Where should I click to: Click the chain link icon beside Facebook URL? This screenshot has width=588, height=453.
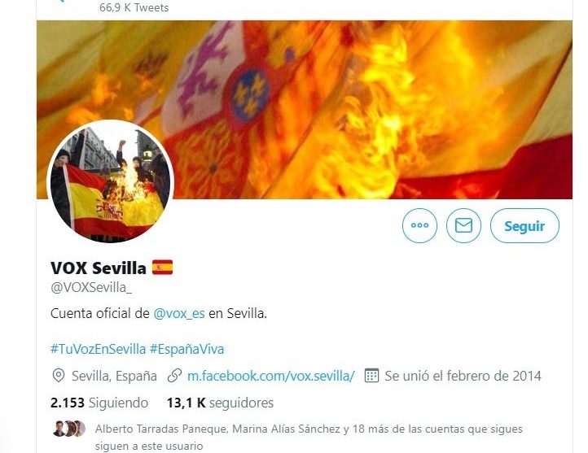(x=174, y=376)
